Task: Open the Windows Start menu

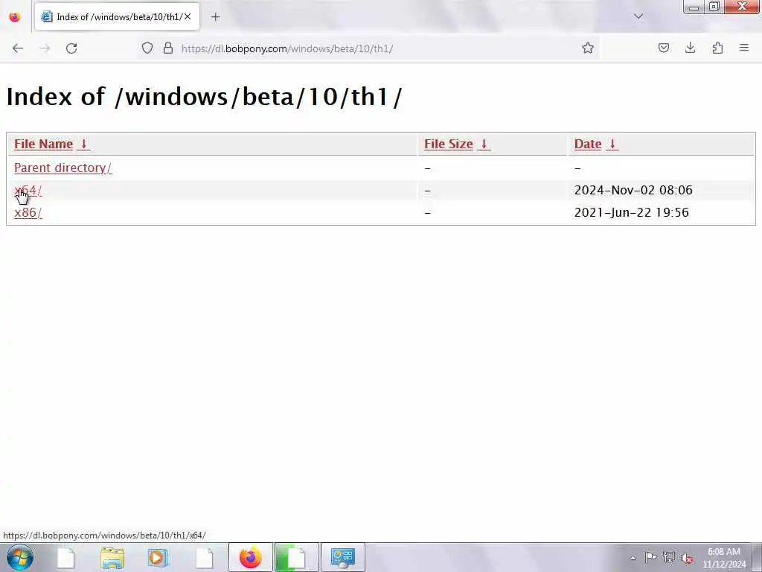Action: 20,557
